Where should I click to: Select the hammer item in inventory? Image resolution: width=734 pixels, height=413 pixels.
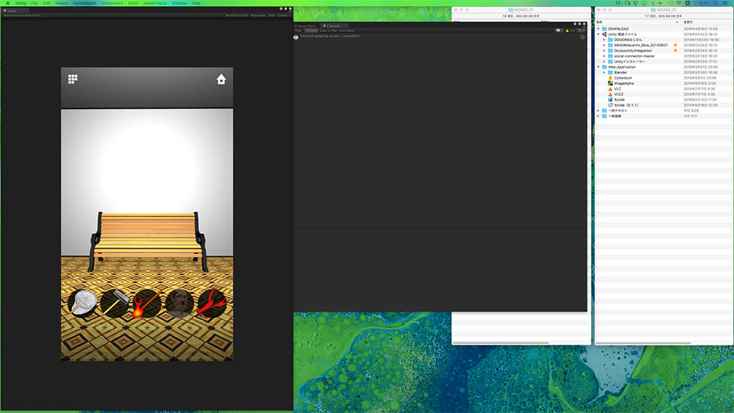(115, 302)
